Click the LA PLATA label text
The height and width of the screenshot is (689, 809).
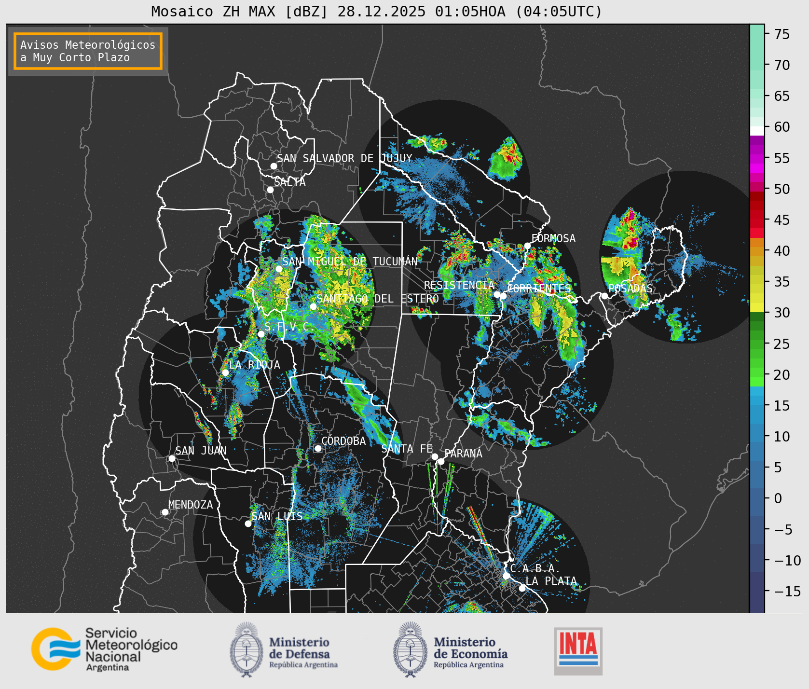pyautogui.click(x=551, y=581)
